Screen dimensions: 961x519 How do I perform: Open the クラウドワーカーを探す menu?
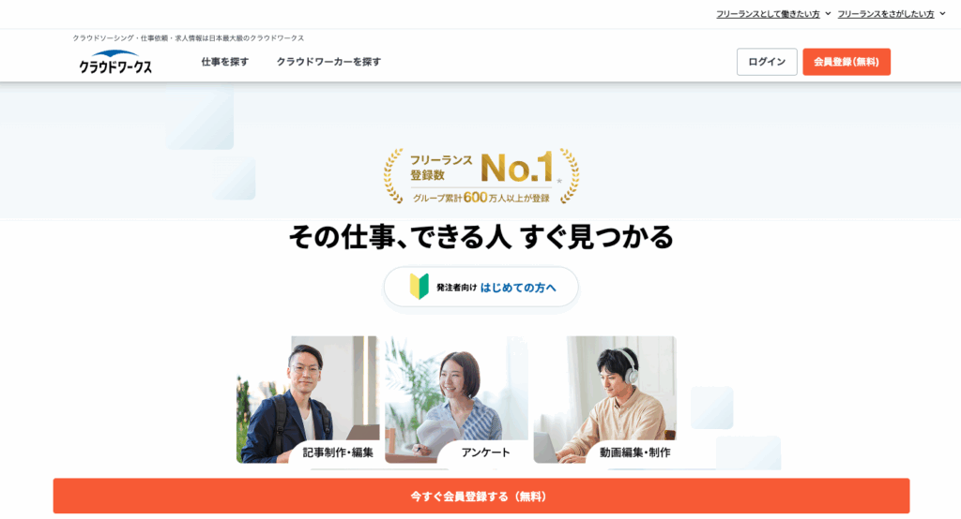tap(328, 62)
